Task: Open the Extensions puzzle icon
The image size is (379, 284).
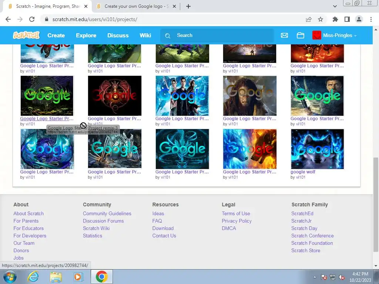Action: [x=335, y=19]
